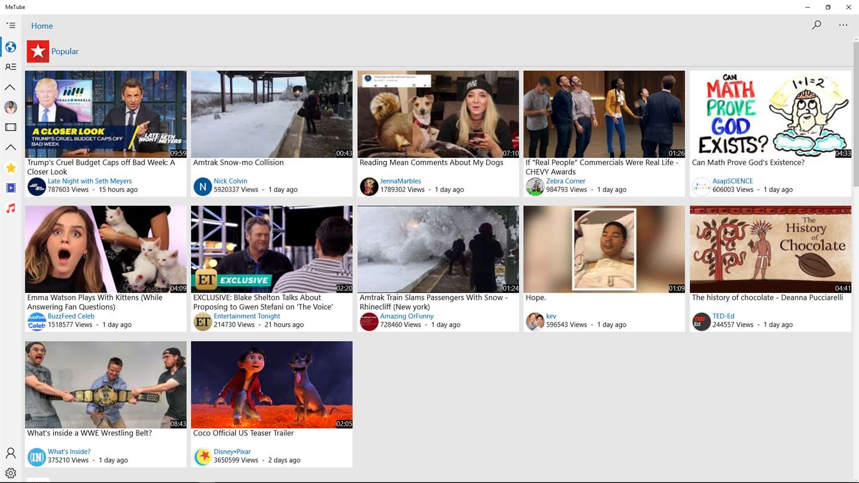Play the Amtrak Snow-mo Collision thumbnail

(x=271, y=114)
